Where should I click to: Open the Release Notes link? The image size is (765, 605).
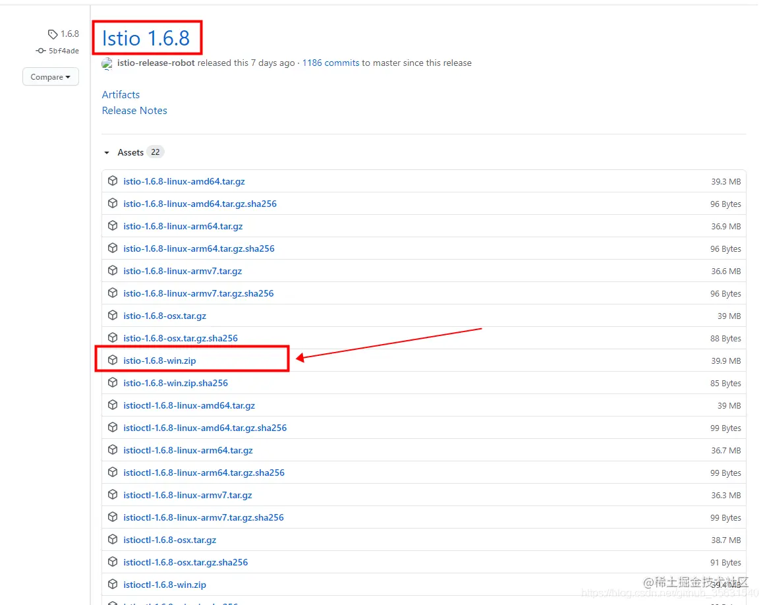[134, 111]
